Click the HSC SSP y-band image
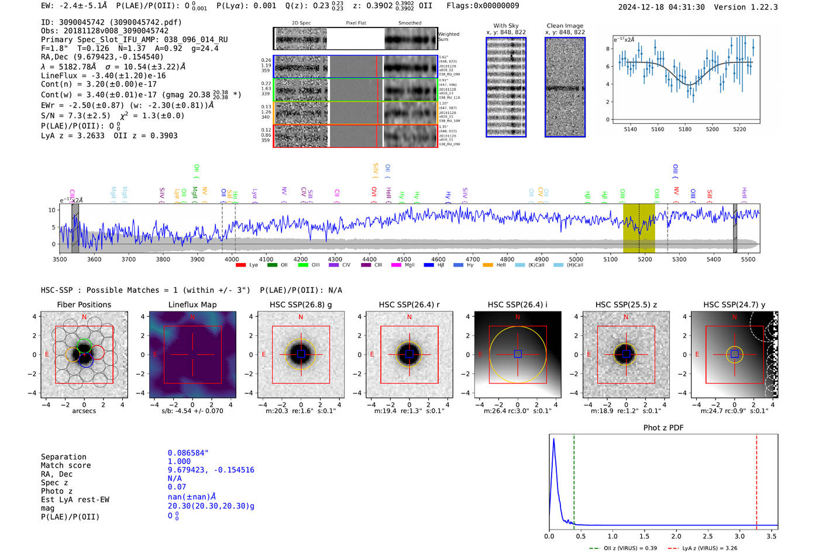This screenshot has height=557, width=819. pos(734,354)
